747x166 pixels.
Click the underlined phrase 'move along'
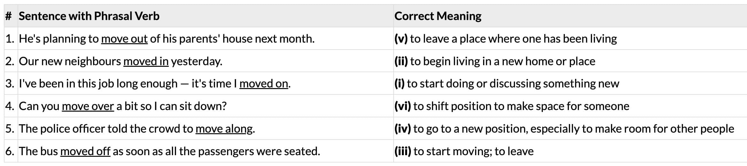click(x=224, y=129)
